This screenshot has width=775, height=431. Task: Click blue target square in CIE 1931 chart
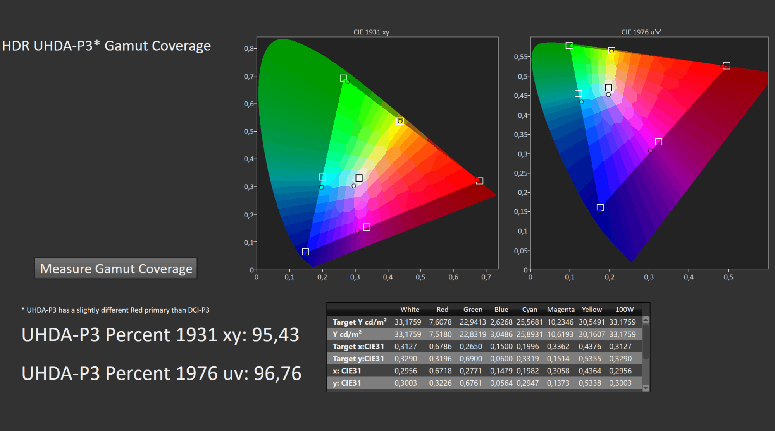(305, 252)
